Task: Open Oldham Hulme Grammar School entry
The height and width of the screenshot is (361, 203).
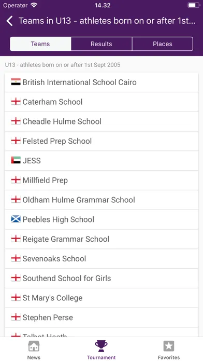Action: pyautogui.click(x=102, y=200)
